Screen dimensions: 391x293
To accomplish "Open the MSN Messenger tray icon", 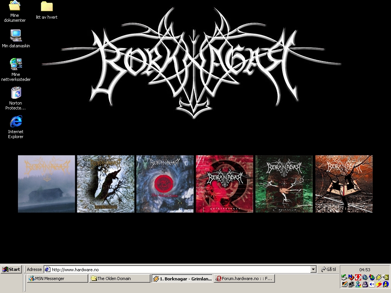I will [358, 284].
